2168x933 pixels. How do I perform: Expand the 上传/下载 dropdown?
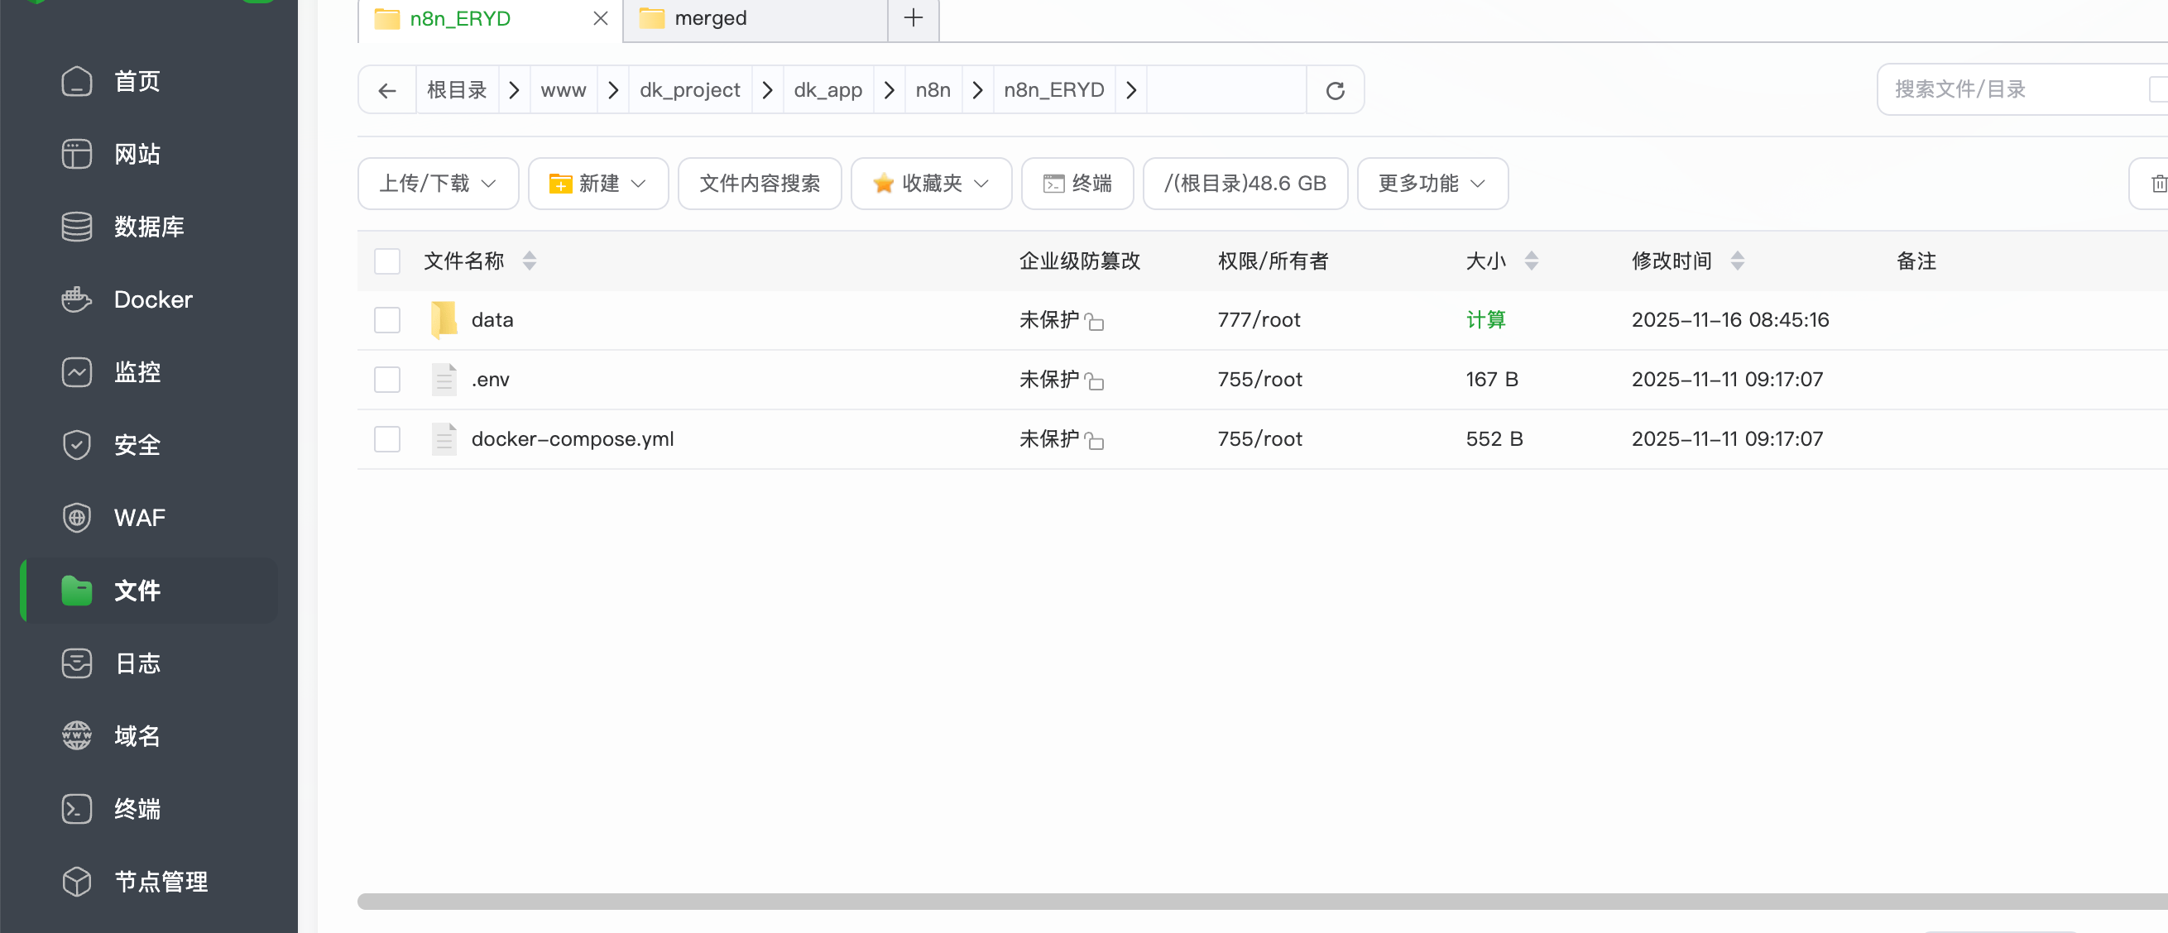click(438, 184)
